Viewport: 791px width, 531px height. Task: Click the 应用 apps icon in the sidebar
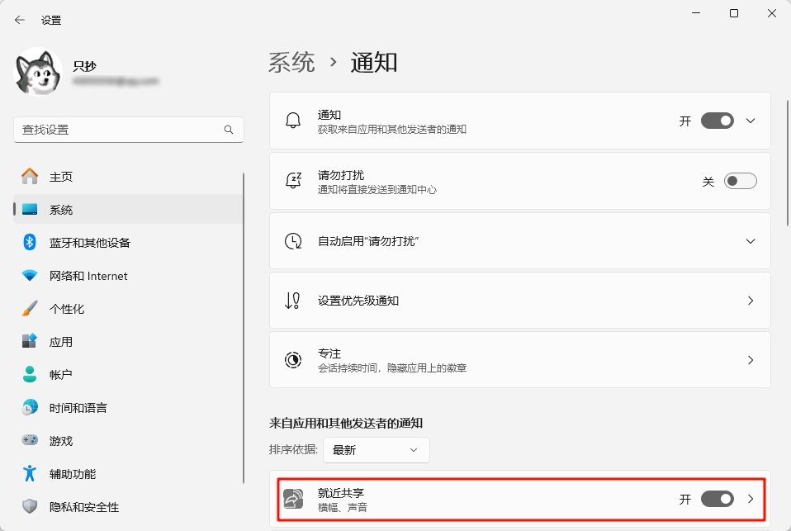(30, 341)
